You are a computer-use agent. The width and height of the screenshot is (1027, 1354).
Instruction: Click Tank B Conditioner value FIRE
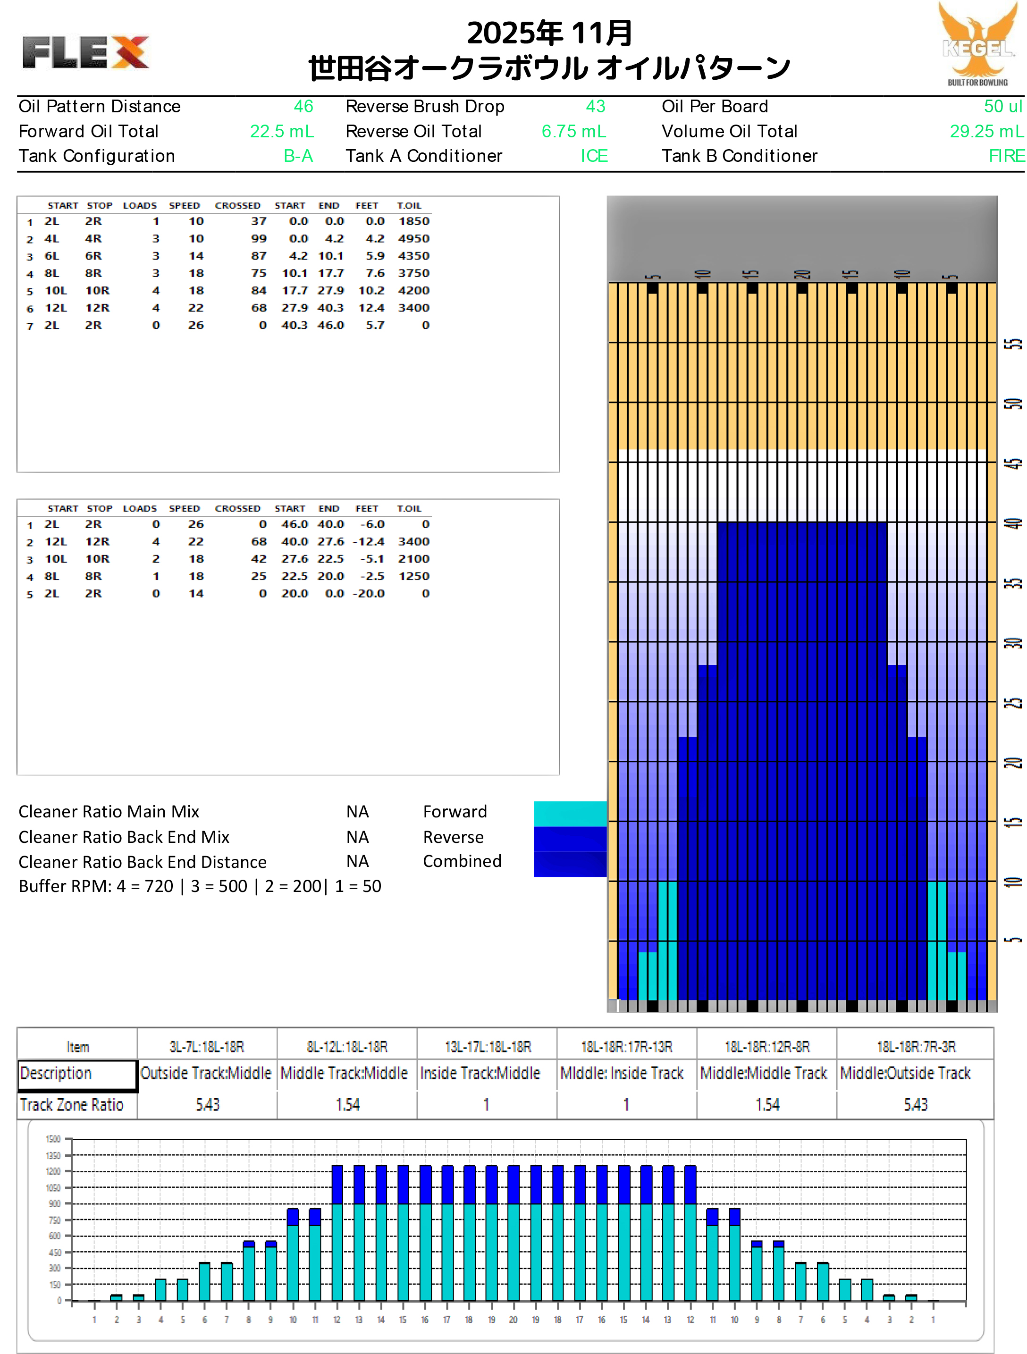[x=1006, y=156]
